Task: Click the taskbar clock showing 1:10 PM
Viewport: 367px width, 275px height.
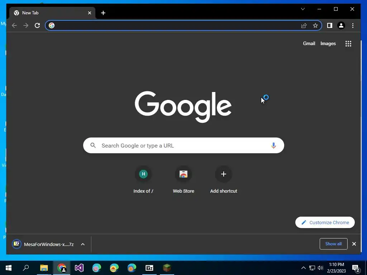Action: 336,268
